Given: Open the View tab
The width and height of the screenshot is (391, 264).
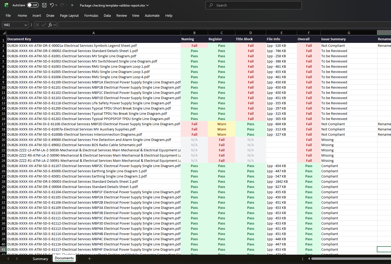Looking at the screenshot, I should pos(135,16).
